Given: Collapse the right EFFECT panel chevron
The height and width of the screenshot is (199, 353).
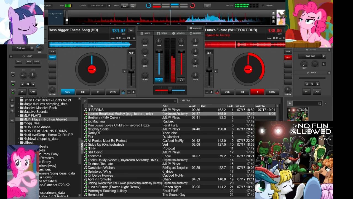Looking at the screenshot, I should tap(329, 50).
